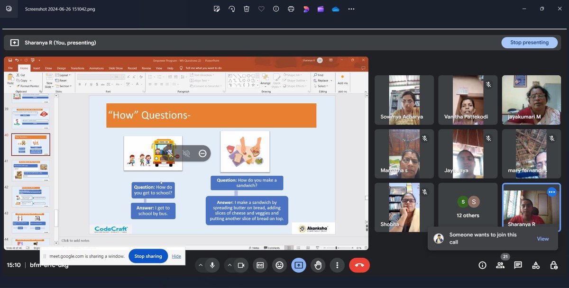
Task: Add a New Slide
Action: tap(49, 81)
